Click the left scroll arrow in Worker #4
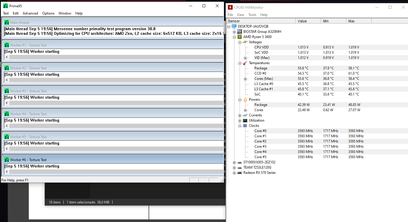 coord(7,126)
